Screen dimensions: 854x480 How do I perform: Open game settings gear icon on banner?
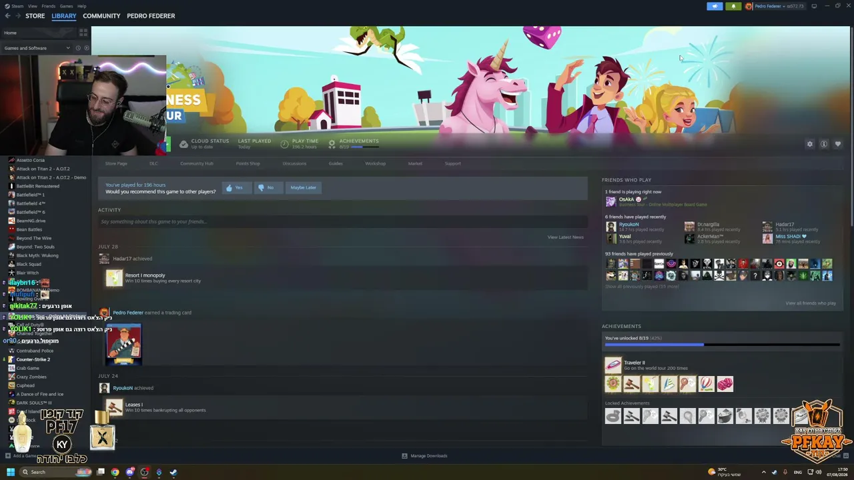tap(810, 144)
